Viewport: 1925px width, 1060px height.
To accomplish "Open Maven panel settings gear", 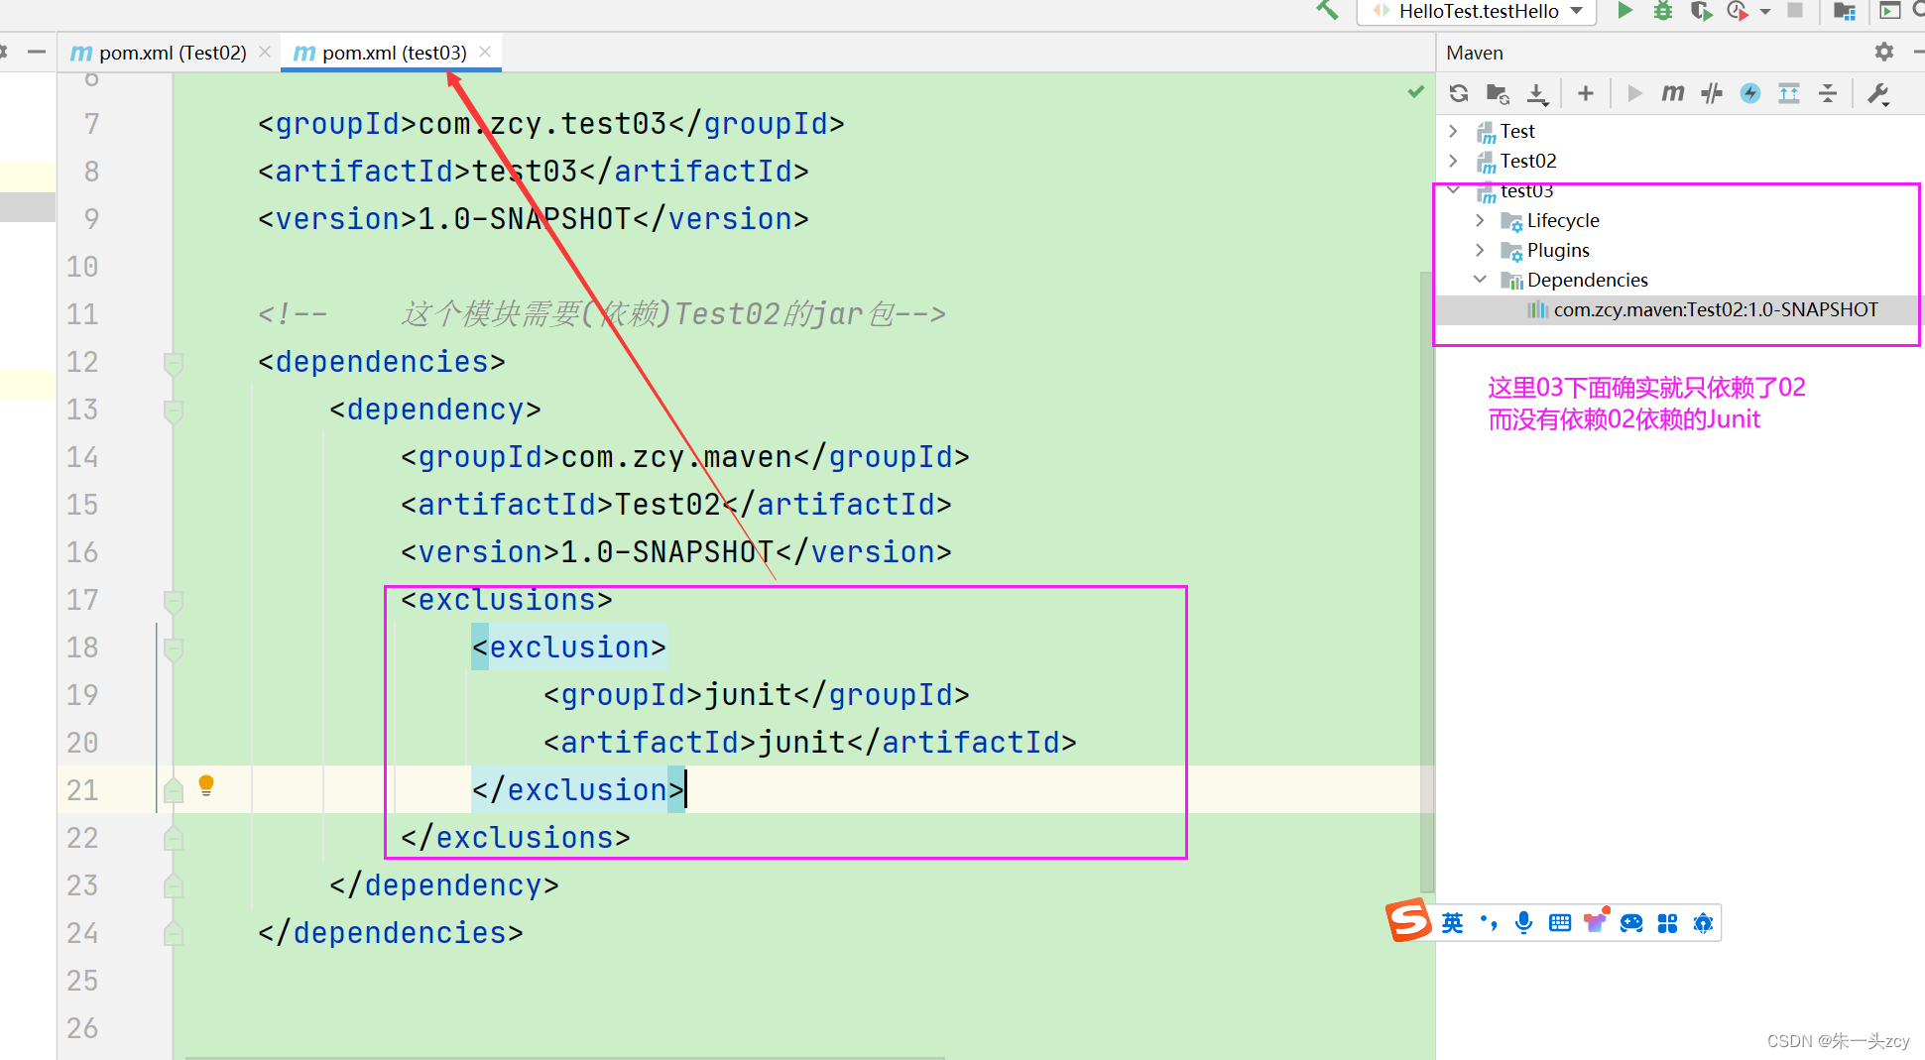I will 1884,52.
